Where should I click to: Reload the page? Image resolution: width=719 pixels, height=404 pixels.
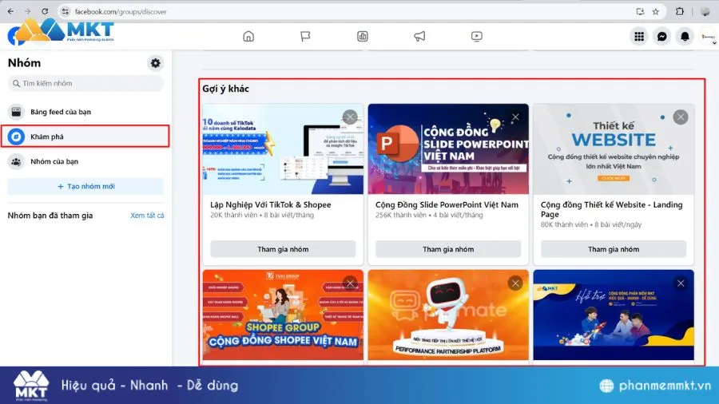(x=45, y=11)
